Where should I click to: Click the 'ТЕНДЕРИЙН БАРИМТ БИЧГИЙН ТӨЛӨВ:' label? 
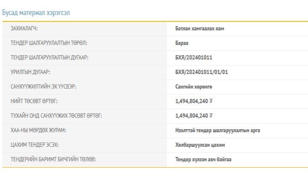click(x=53, y=159)
